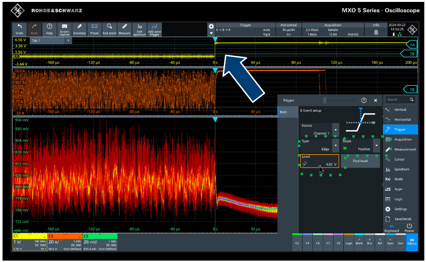Add a Ref waveform
Screen dimensions: 426x262
(x=380, y=243)
